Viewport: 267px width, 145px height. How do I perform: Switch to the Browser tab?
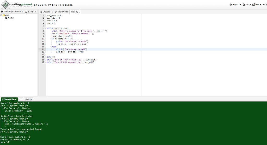tap(29, 99)
